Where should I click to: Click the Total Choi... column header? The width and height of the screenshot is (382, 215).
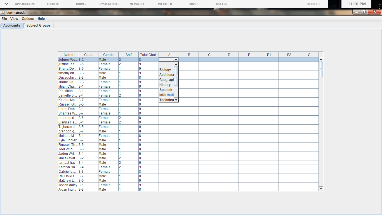point(149,55)
